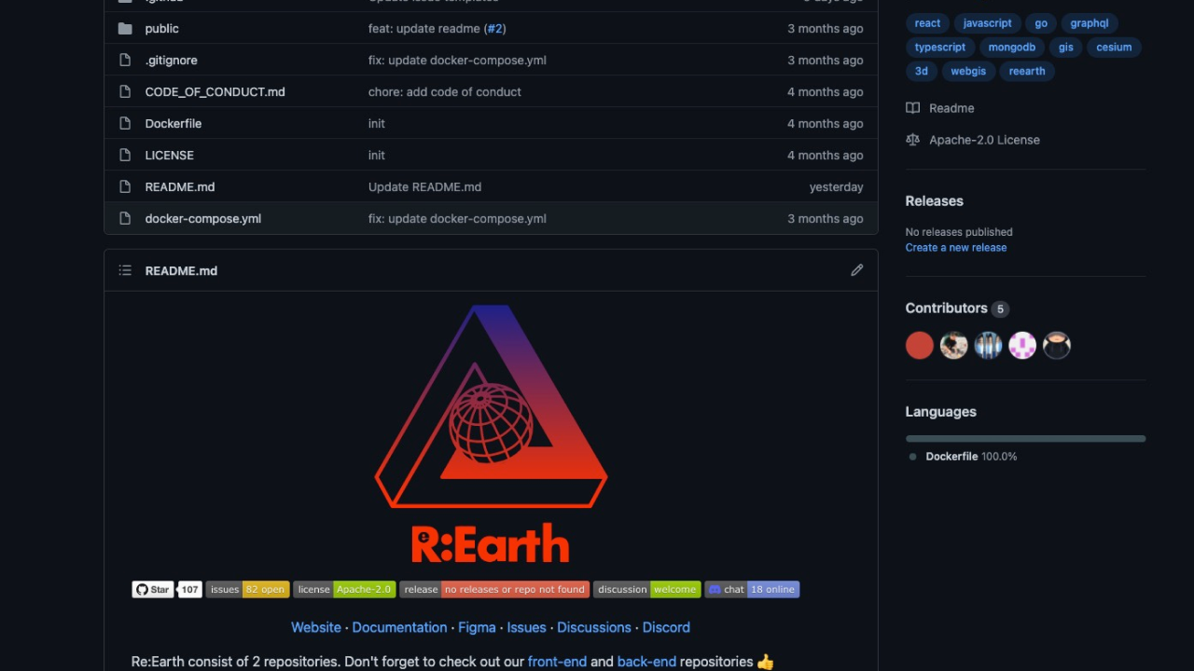Select the go topic tag
This screenshot has height=671, width=1194.
[1041, 23]
